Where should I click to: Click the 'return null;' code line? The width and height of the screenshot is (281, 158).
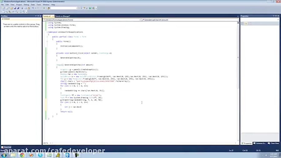pyautogui.click(x=67, y=111)
